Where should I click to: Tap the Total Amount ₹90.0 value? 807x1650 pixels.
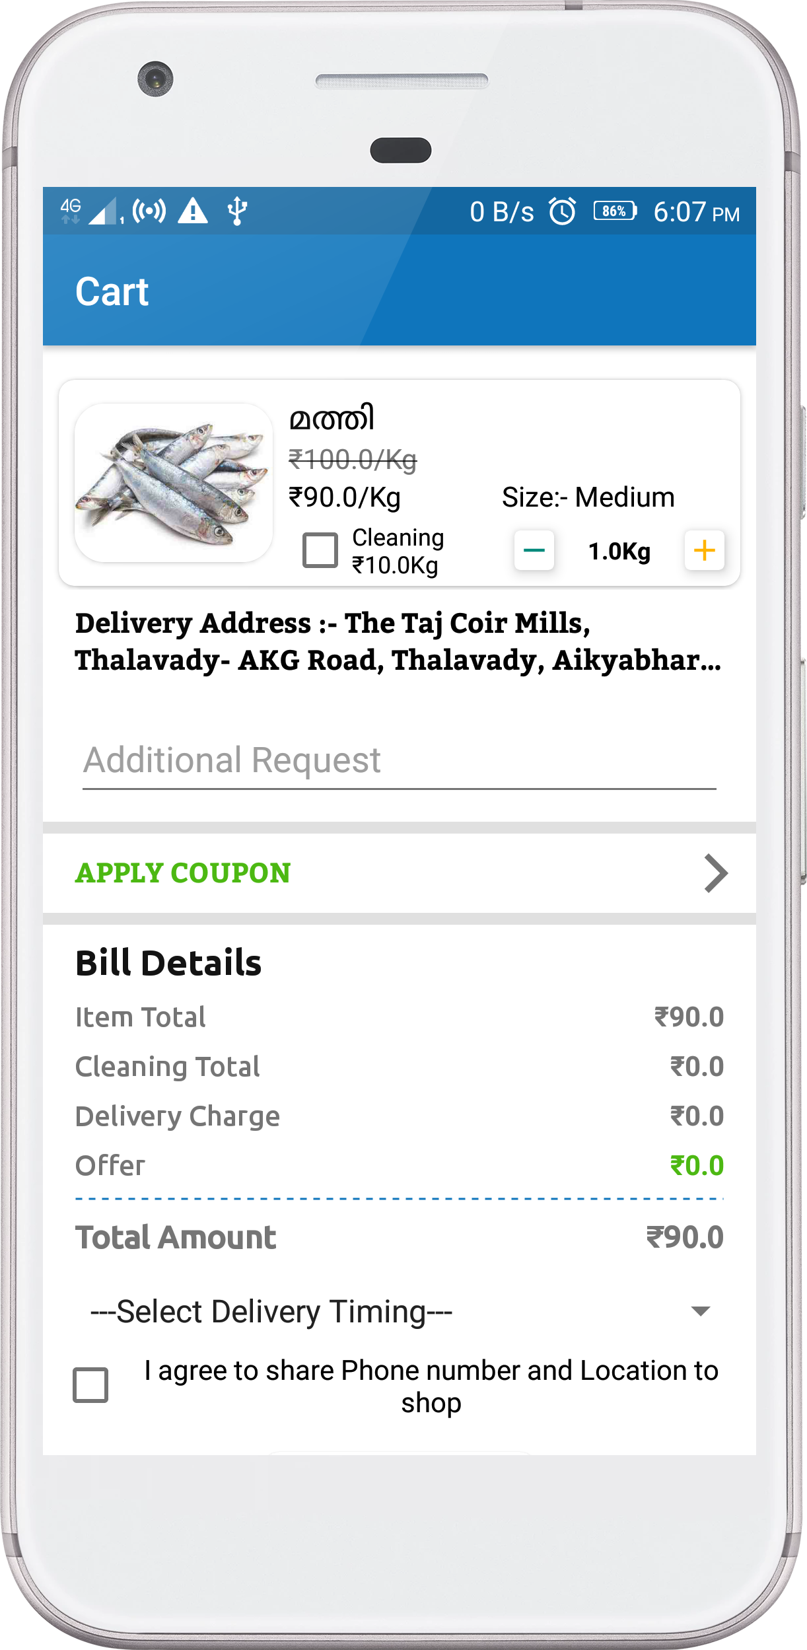[x=684, y=1237]
